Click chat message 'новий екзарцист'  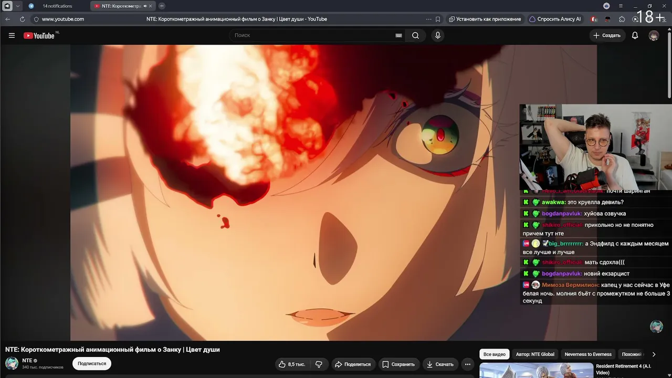pyautogui.click(x=606, y=274)
